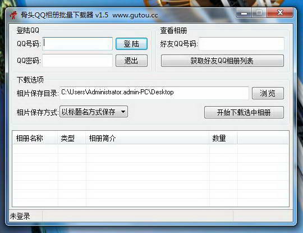303x233 pixels.
Task: Close the downloader window
Action: click(x=280, y=13)
